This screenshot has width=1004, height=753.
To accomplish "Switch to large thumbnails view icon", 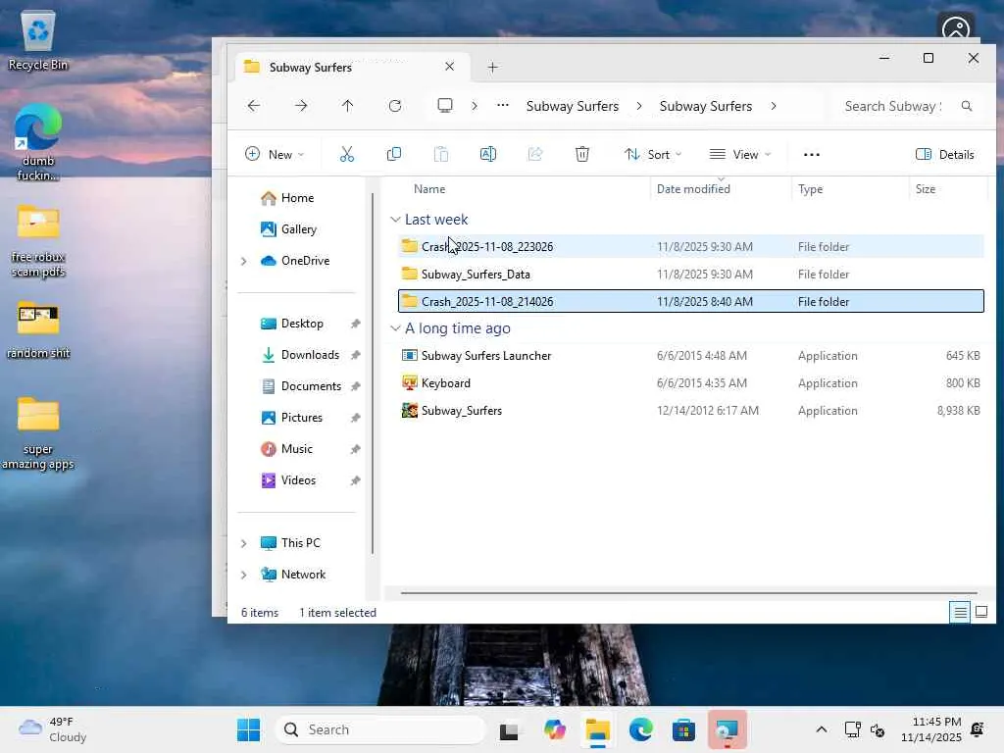I will coord(980,612).
